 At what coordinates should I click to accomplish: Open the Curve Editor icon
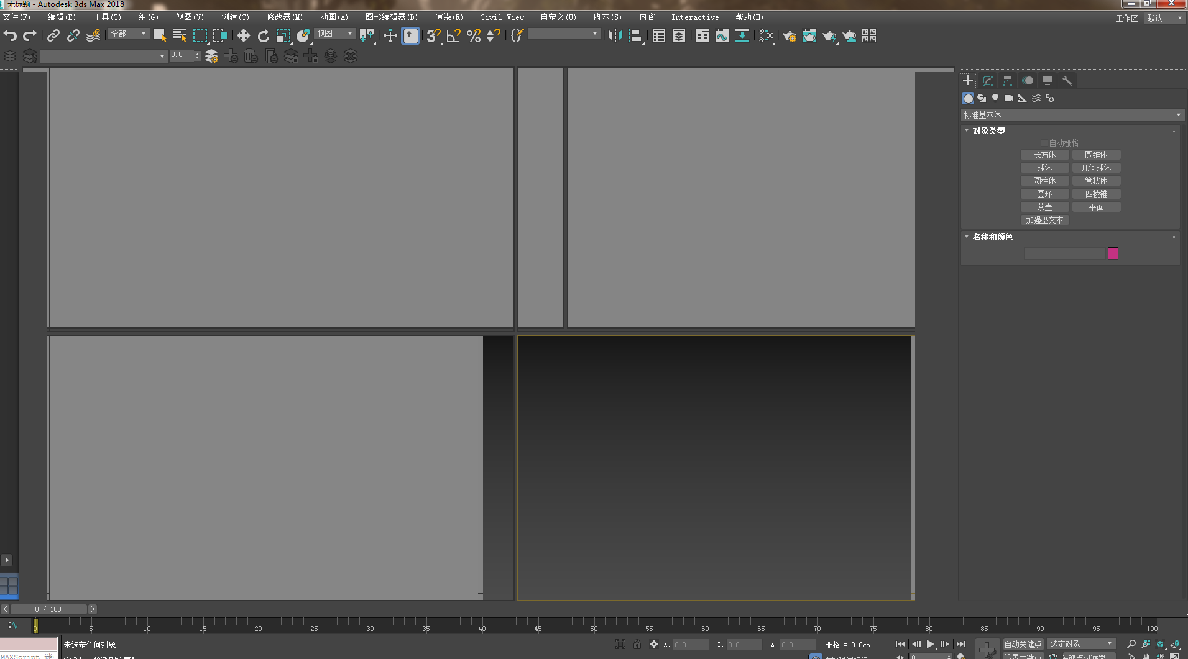coord(722,35)
